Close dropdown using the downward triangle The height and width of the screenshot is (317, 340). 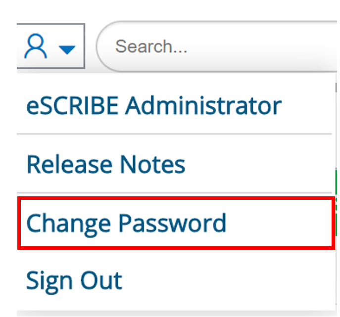pos(67,49)
